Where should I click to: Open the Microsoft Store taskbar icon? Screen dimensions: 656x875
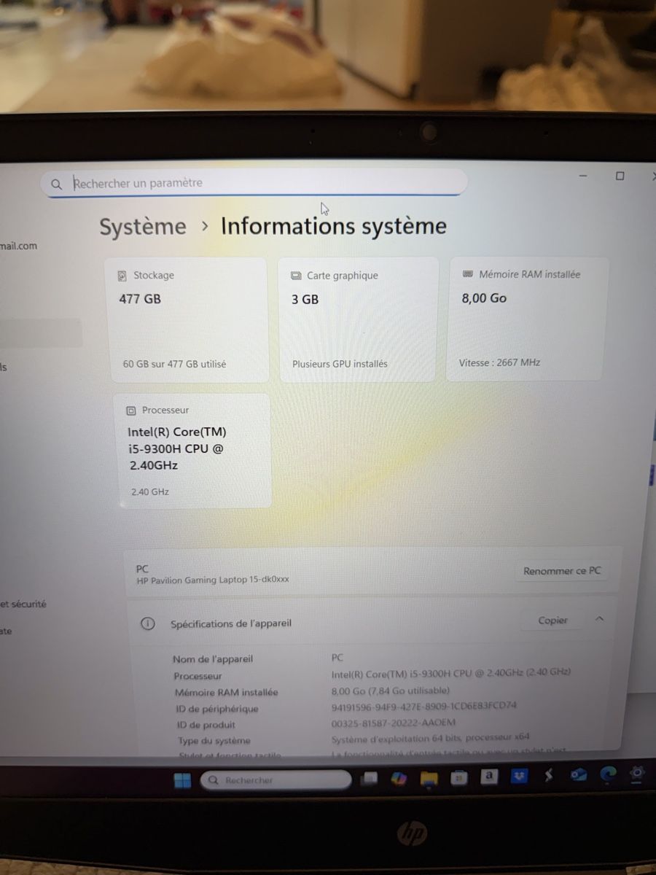click(x=458, y=778)
